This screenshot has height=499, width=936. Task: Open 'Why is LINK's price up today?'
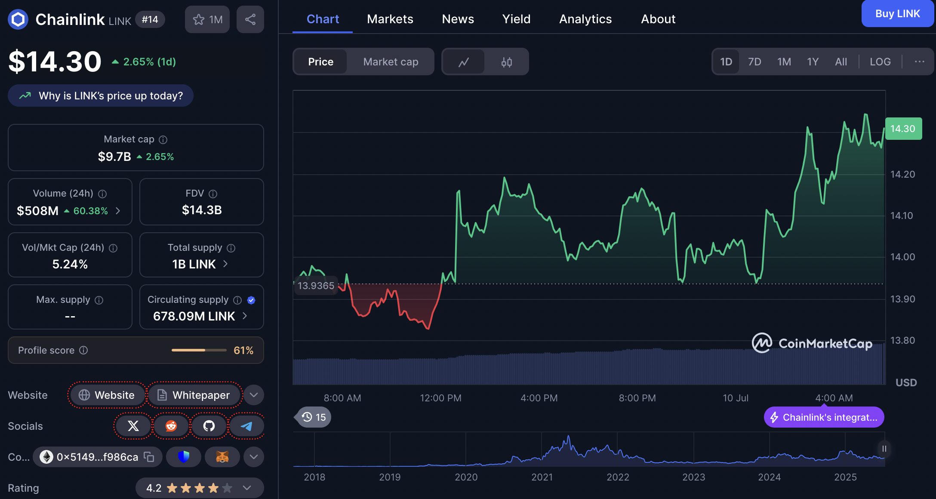[101, 95]
